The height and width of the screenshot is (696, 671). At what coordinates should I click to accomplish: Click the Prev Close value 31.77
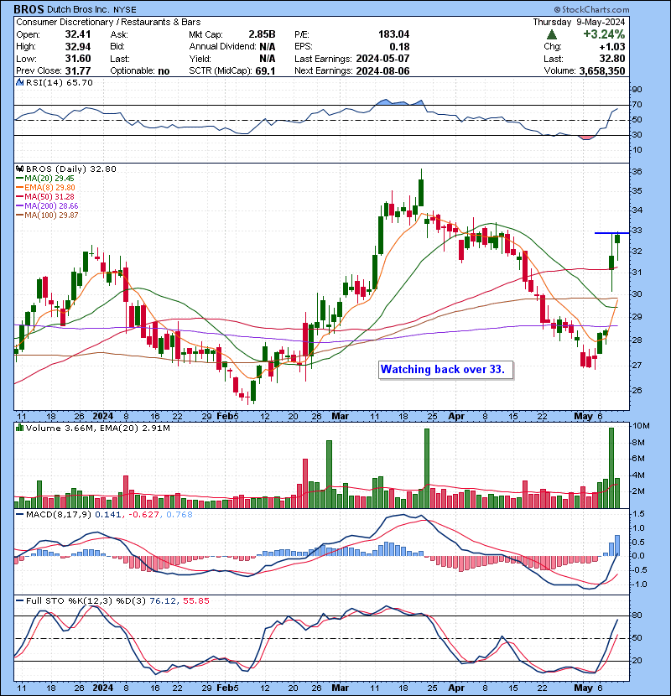pos(78,70)
